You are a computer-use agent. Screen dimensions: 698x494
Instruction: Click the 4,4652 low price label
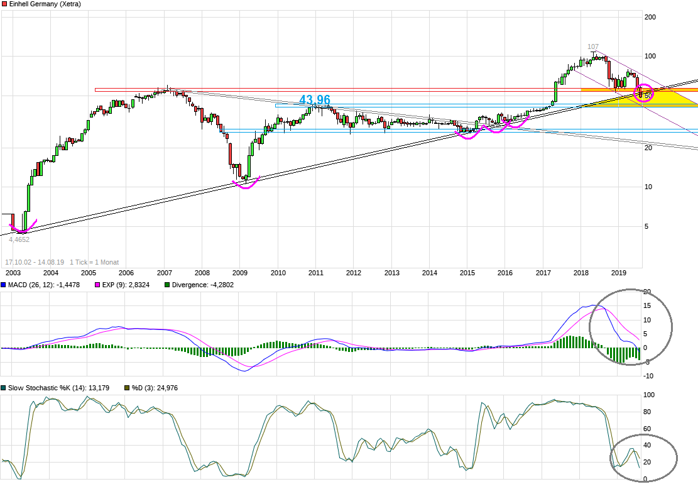[19, 239]
